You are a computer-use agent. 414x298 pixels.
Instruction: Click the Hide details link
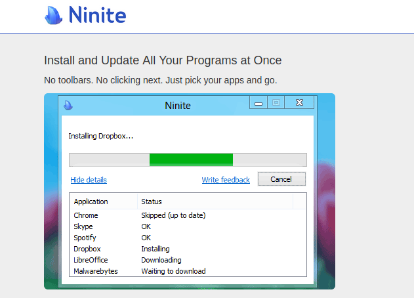pyautogui.click(x=89, y=180)
